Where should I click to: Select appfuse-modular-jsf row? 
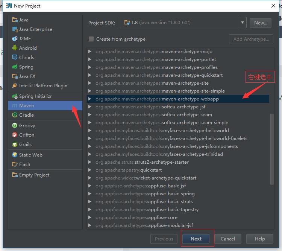[178, 225]
